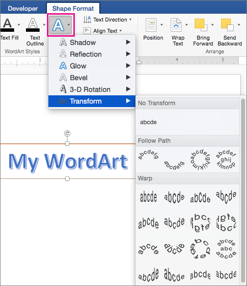The image size is (247, 286).
Task: Apply the third Warp style in row one
Action: 200,197
